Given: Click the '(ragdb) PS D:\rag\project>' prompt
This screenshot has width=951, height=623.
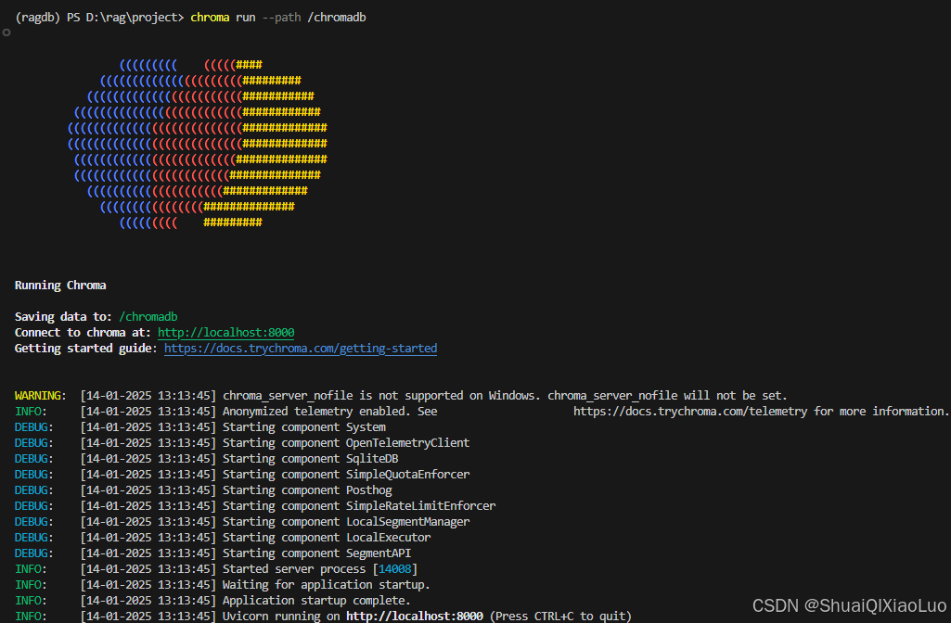Looking at the screenshot, I should click(99, 17).
